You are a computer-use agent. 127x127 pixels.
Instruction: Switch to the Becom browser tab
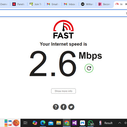pos(104,4)
